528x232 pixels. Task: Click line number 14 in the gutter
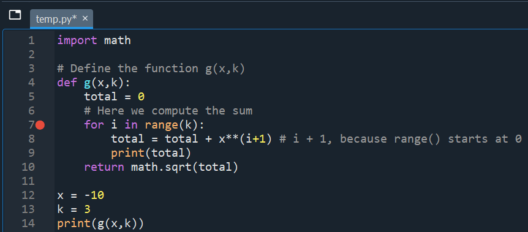28,223
